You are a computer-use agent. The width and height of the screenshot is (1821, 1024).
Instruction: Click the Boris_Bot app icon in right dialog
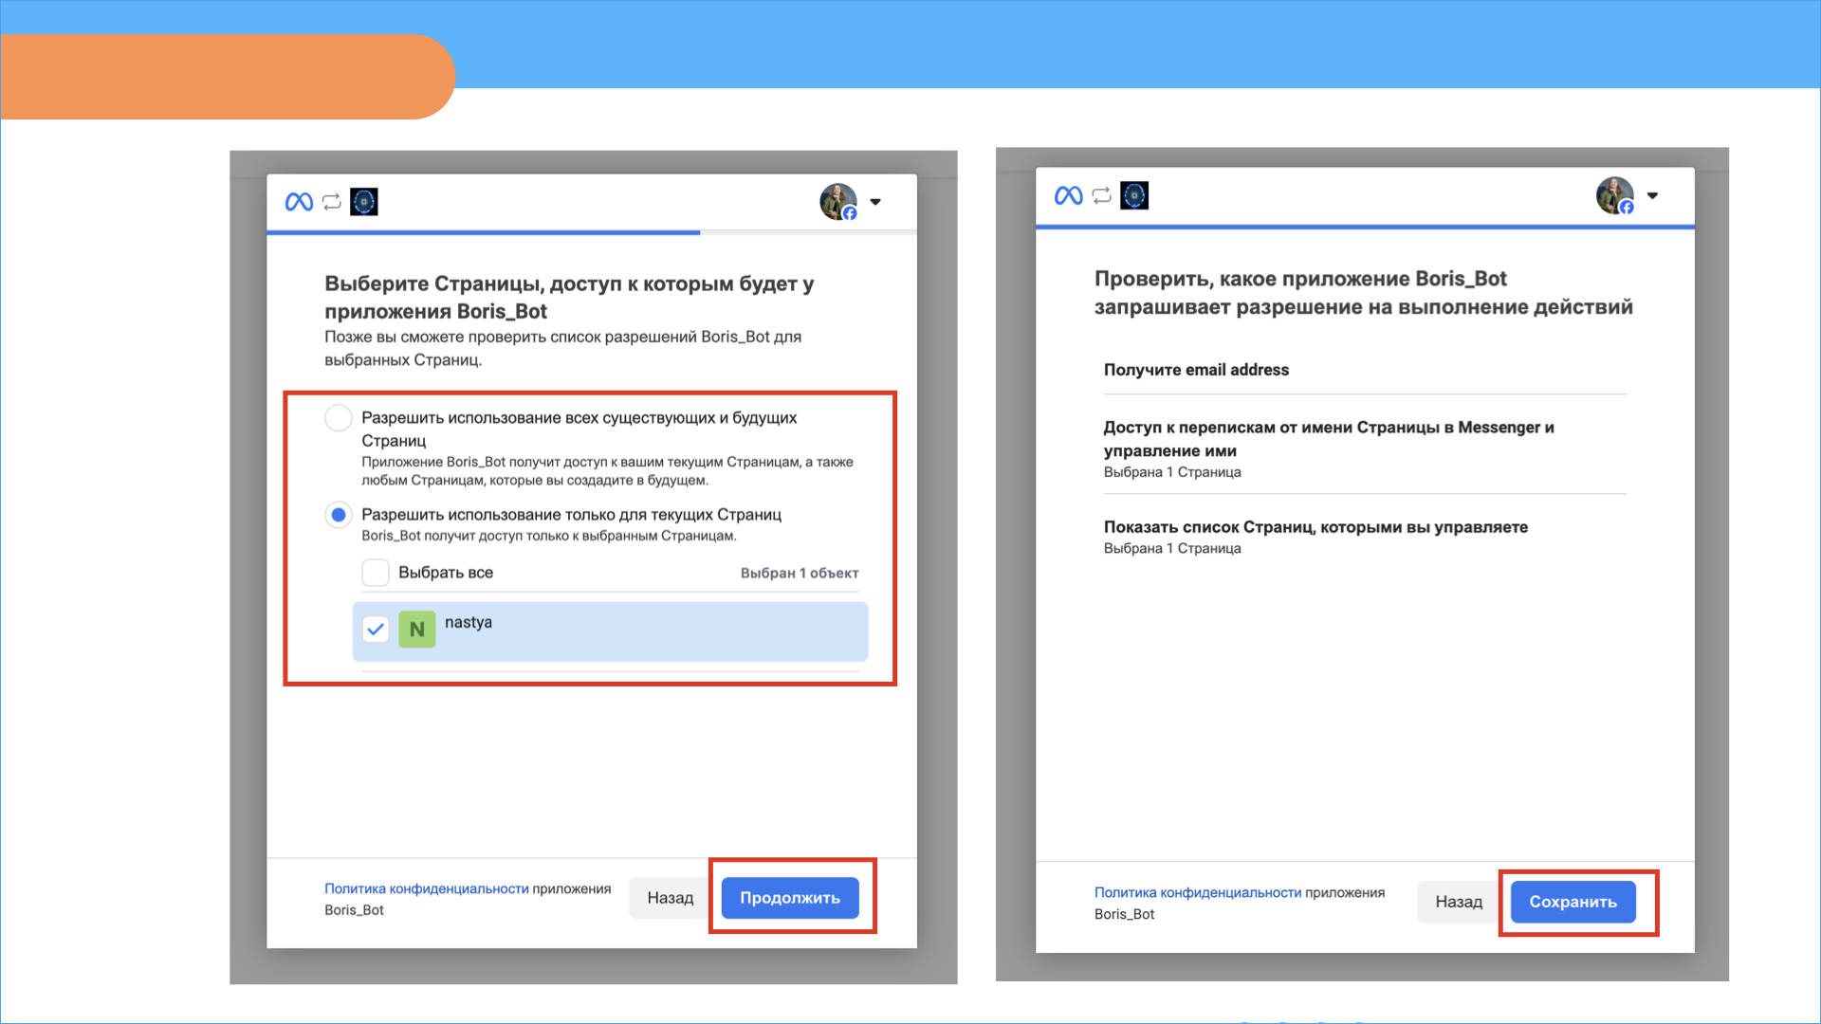click(x=1134, y=195)
